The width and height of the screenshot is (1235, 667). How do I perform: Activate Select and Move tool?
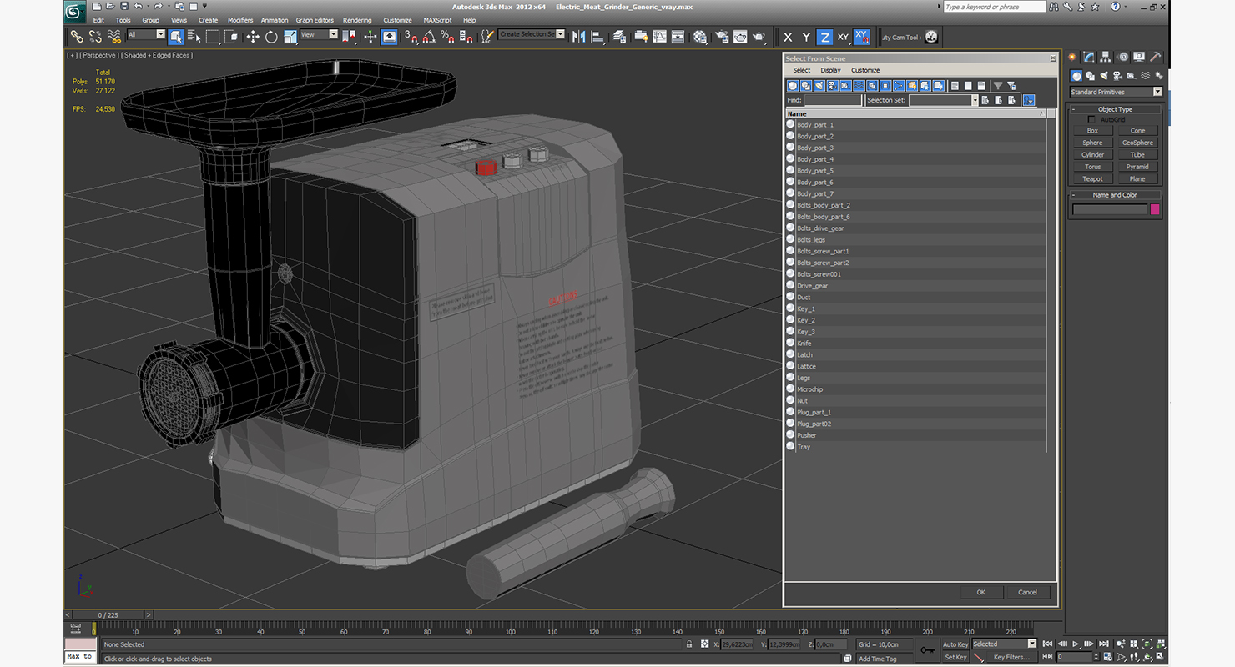(x=253, y=36)
